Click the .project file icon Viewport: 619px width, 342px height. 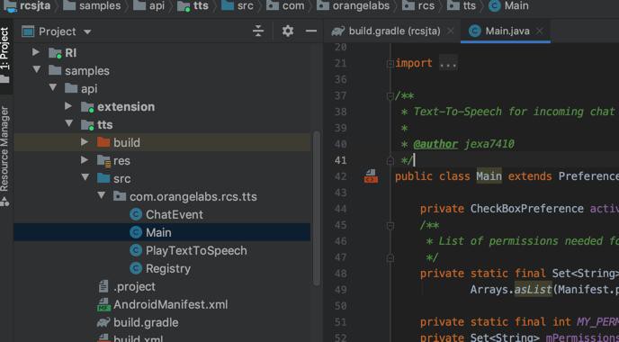click(103, 286)
